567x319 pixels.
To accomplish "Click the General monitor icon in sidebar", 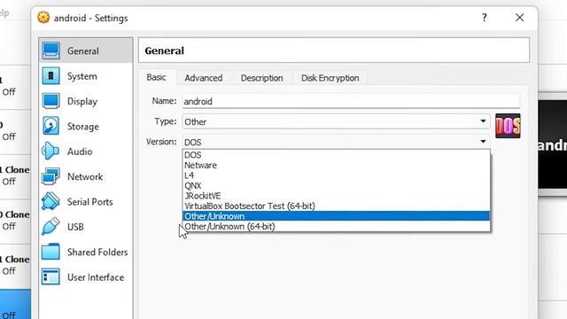I will 50,51.
